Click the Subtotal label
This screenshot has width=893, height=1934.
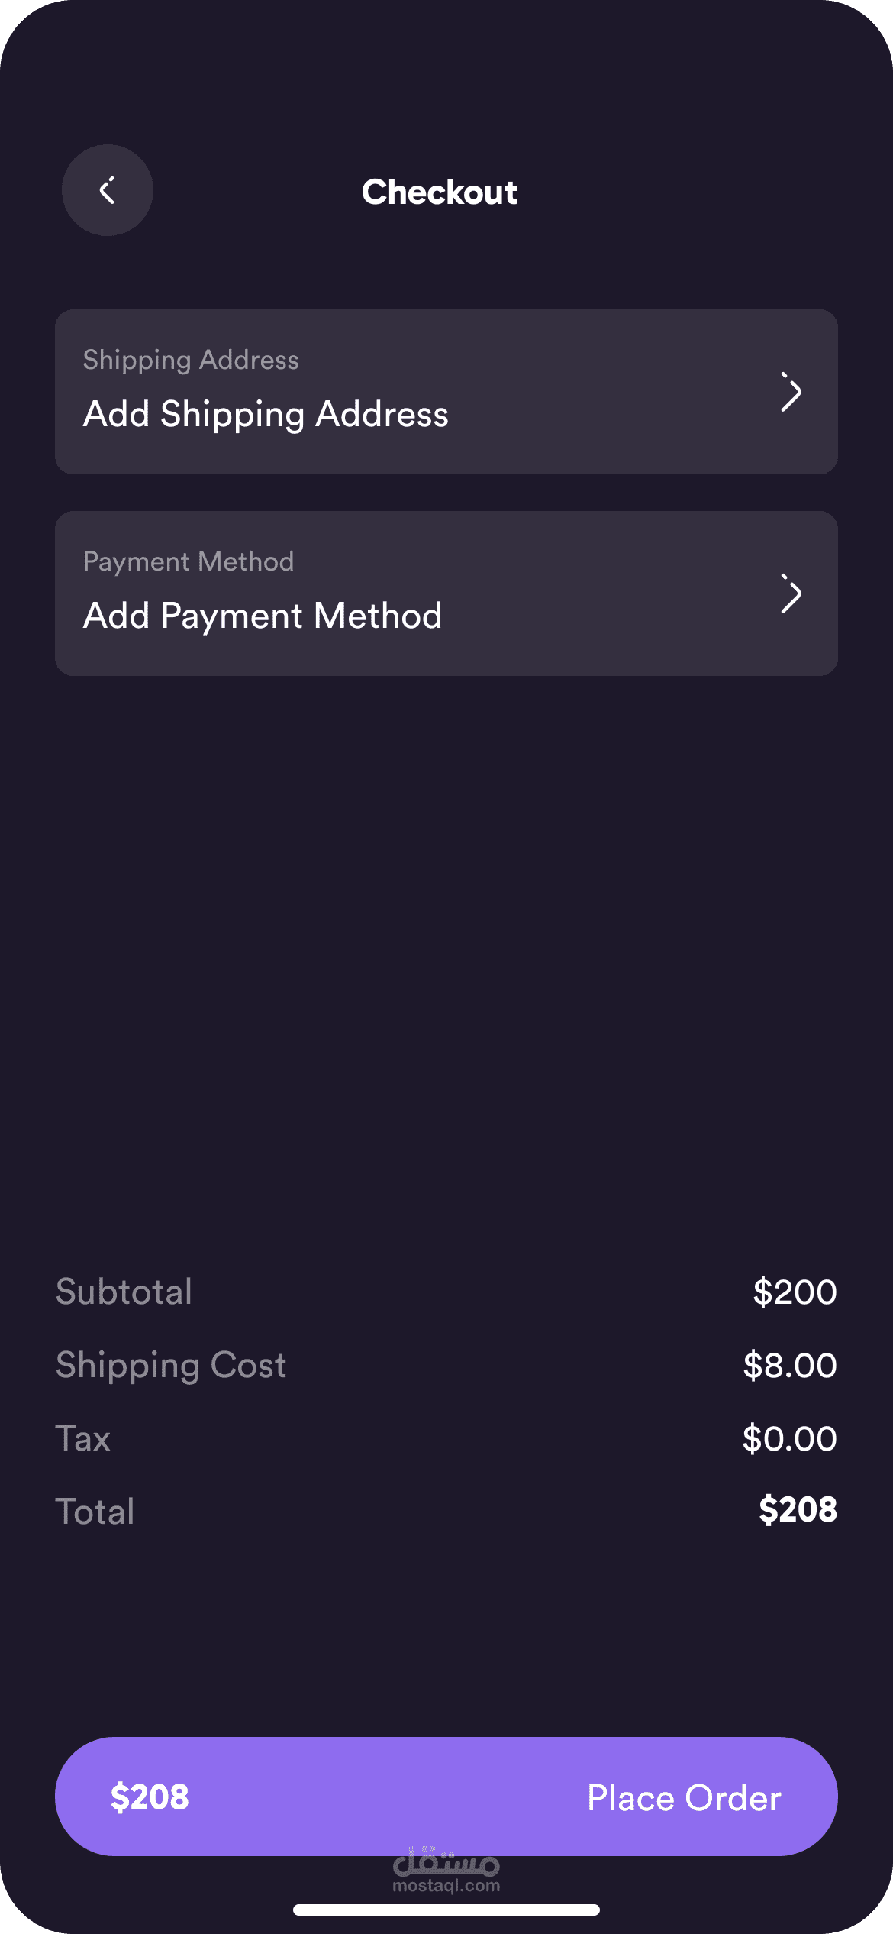pyautogui.click(x=124, y=1292)
